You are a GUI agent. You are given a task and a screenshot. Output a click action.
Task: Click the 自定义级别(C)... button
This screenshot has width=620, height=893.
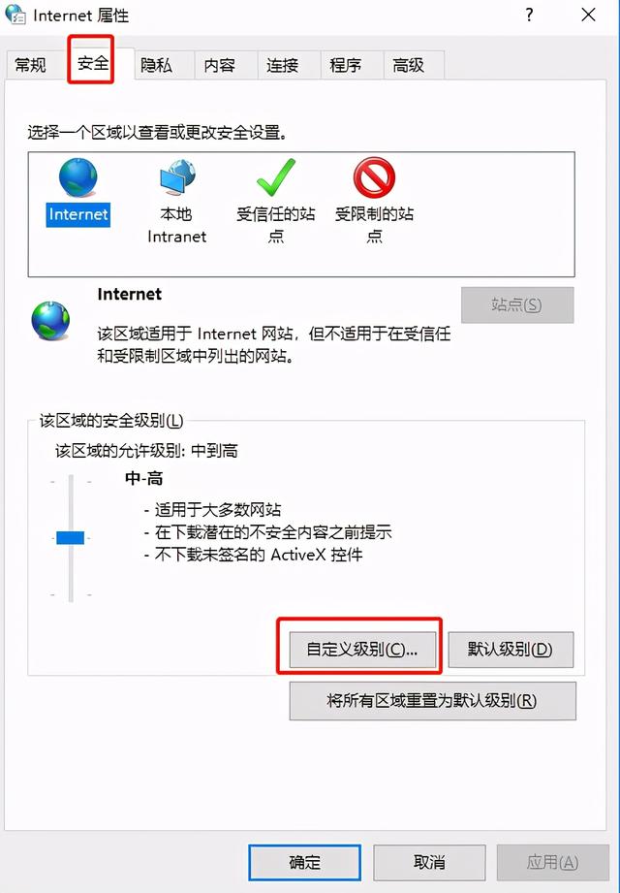click(x=362, y=650)
